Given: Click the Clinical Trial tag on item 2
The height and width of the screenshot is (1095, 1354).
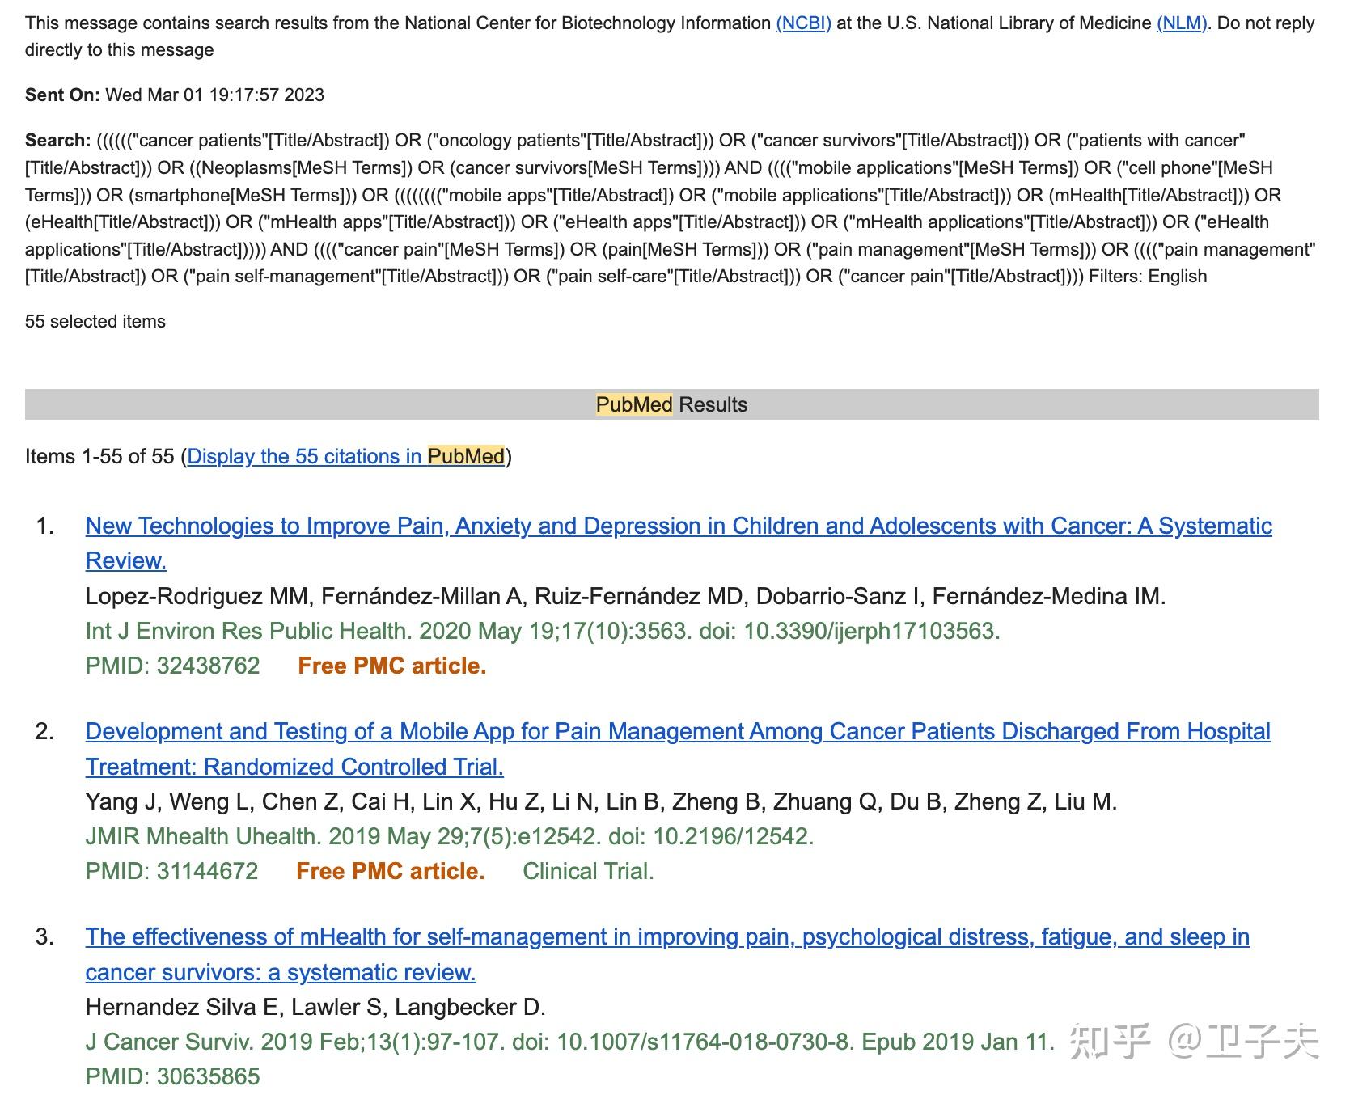Looking at the screenshot, I should (x=587, y=871).
